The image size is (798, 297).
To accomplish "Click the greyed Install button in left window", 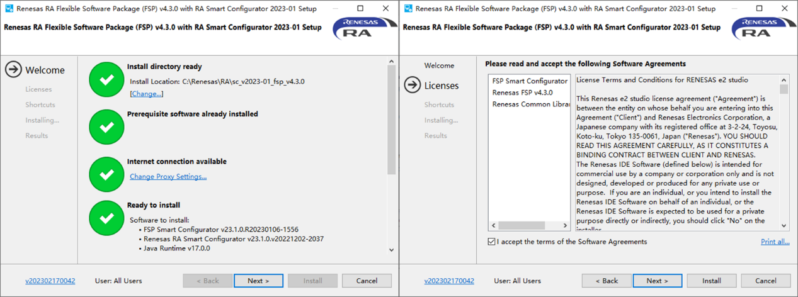I will pos(312,281).
